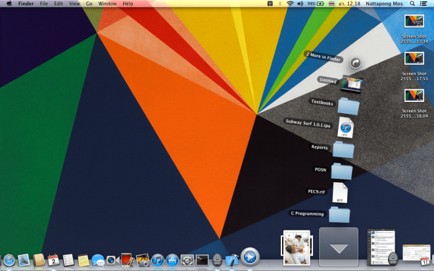Open Safari from the Dock
This screenshot has height=271, width=434.
[9, 260]
